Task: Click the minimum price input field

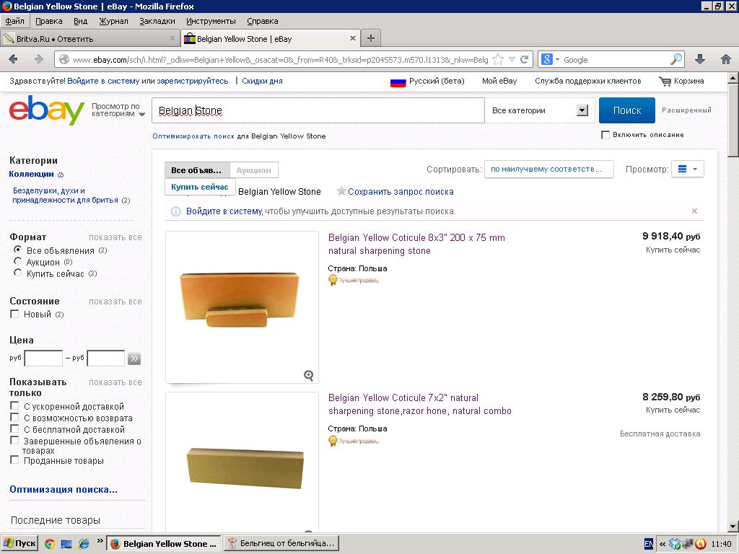Action: [43, 359]
